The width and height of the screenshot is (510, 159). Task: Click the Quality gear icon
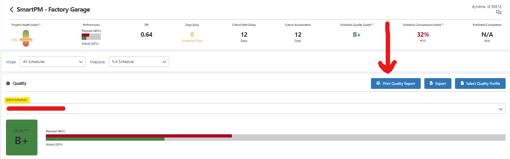click(x=8, y=84)
